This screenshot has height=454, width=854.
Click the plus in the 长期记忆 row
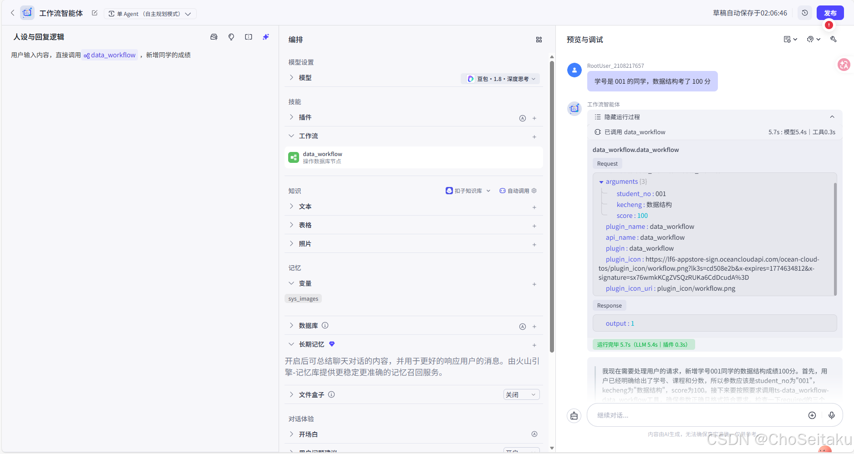[534, 345]
